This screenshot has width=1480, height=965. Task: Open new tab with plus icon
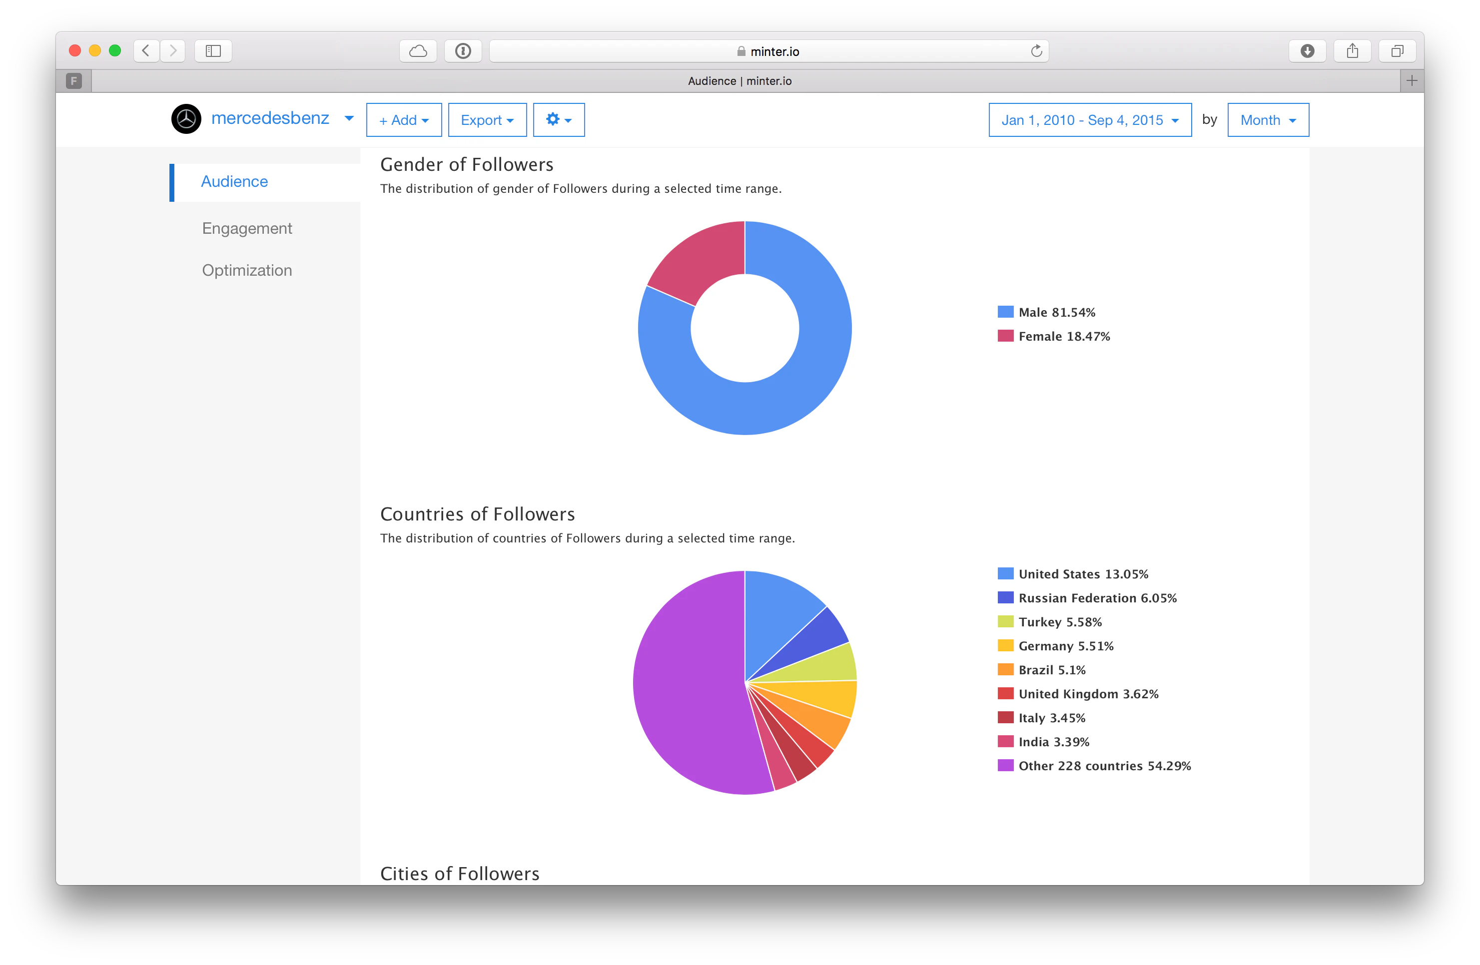coord(1412,81)
